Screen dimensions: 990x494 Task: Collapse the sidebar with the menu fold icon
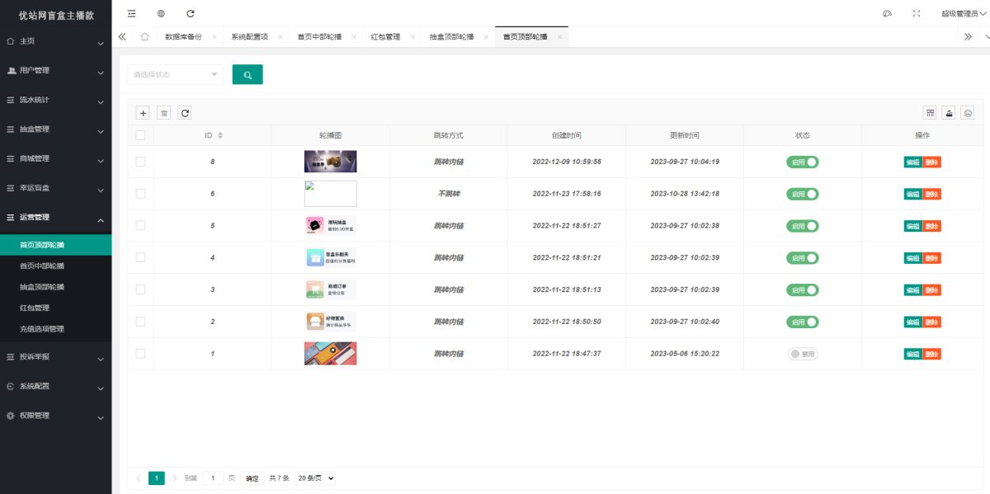tap(132, 13)
